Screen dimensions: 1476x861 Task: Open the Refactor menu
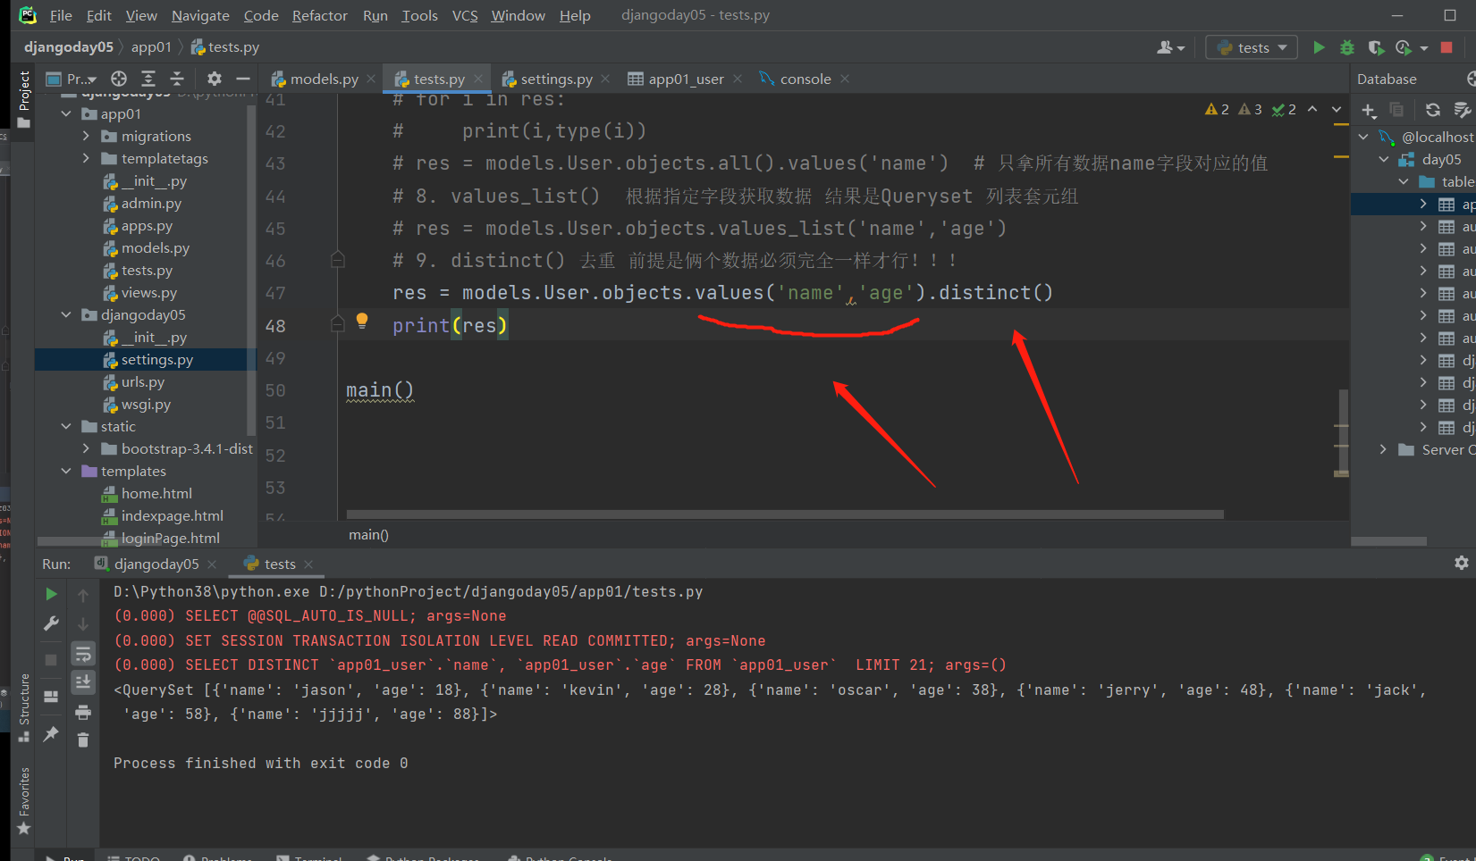pyautogui.click(x=319, y=15)
